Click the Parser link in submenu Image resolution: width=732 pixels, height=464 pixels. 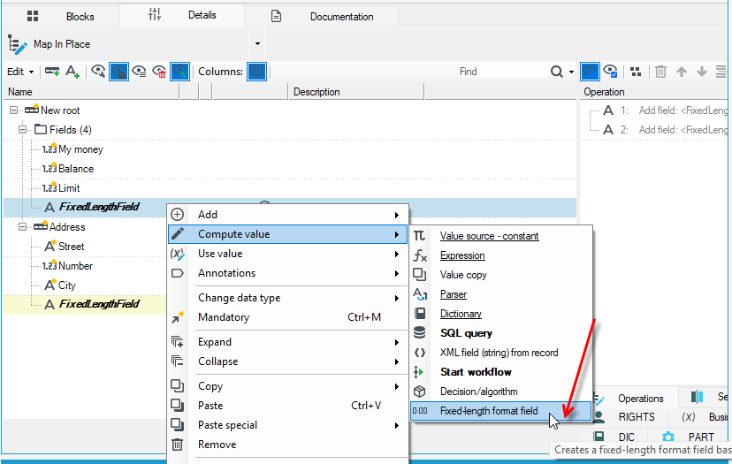[454, 294]
